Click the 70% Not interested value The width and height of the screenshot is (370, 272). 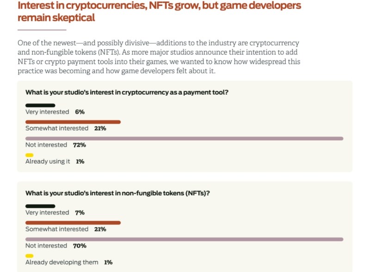[x=80, y=246]
